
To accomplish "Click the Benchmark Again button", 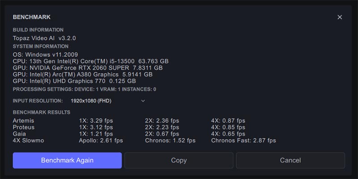I will coord(67,160).
